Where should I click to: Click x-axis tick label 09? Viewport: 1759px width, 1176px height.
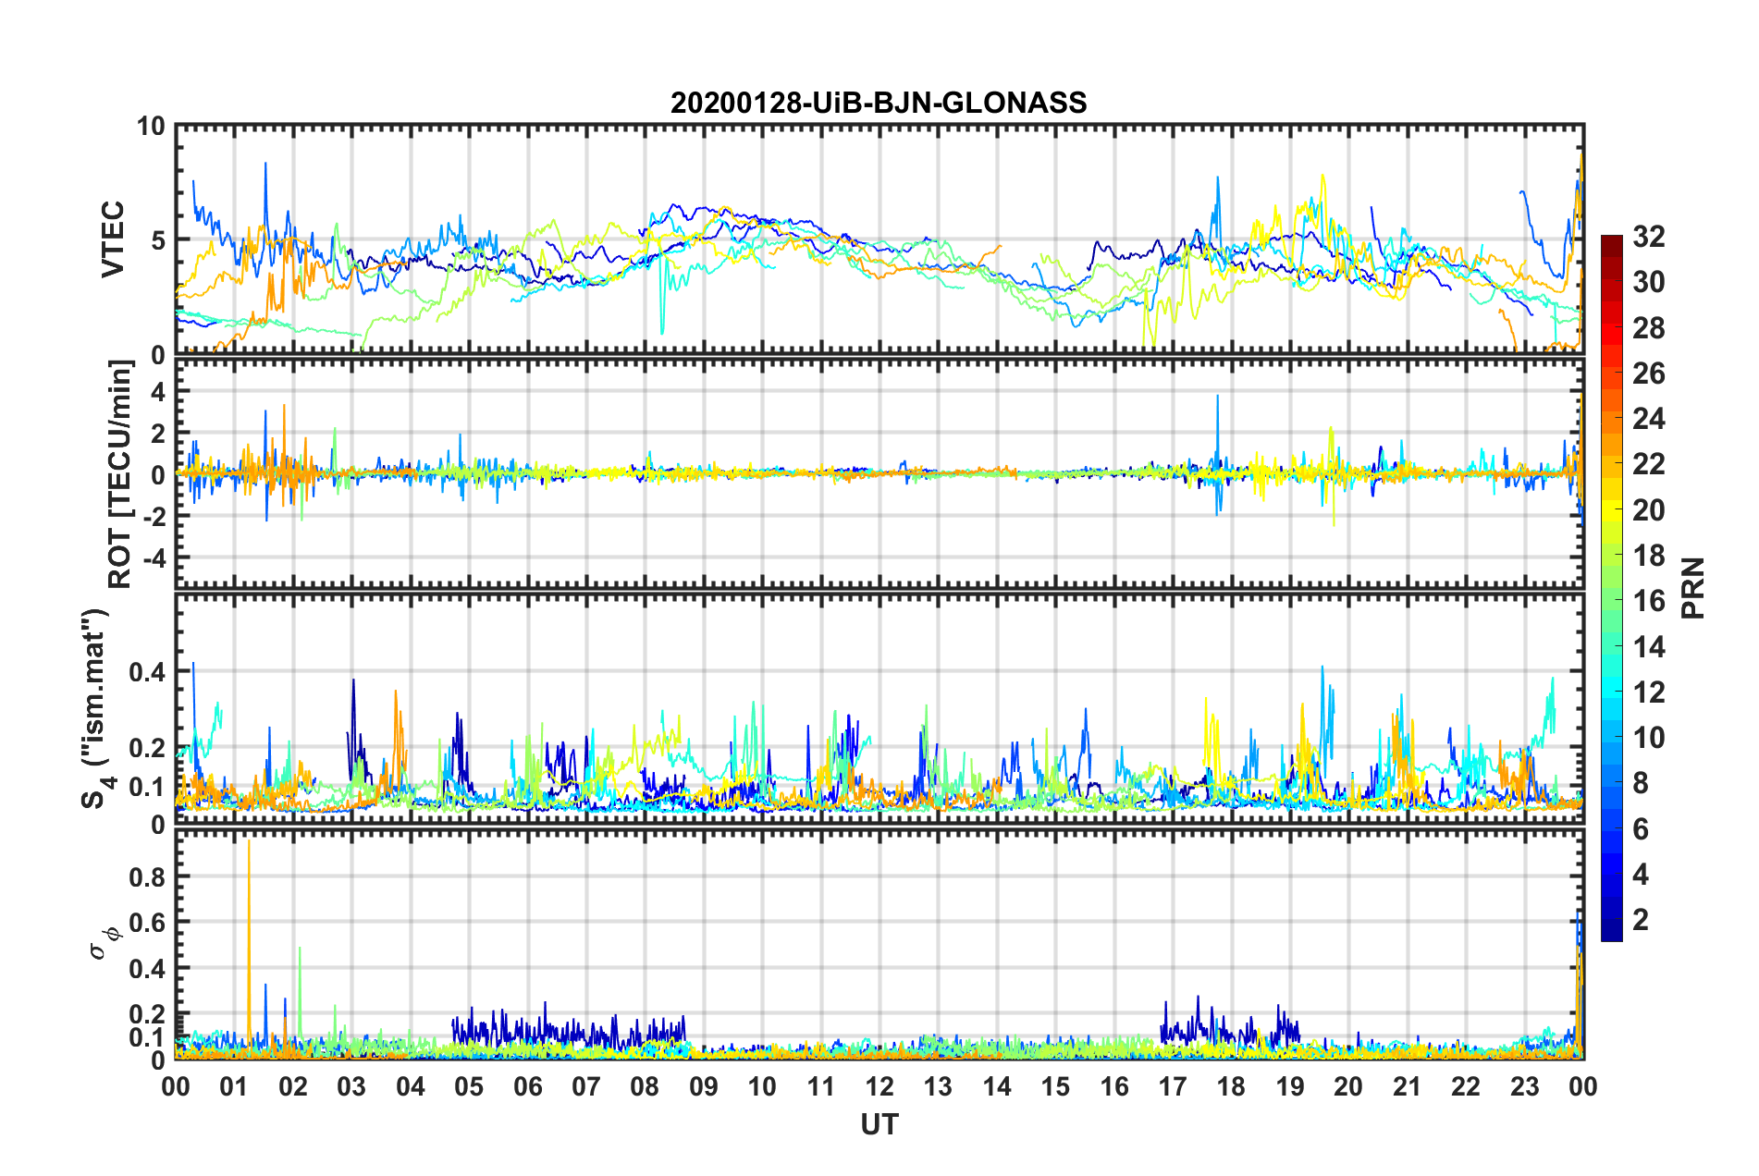point(704,1086)
